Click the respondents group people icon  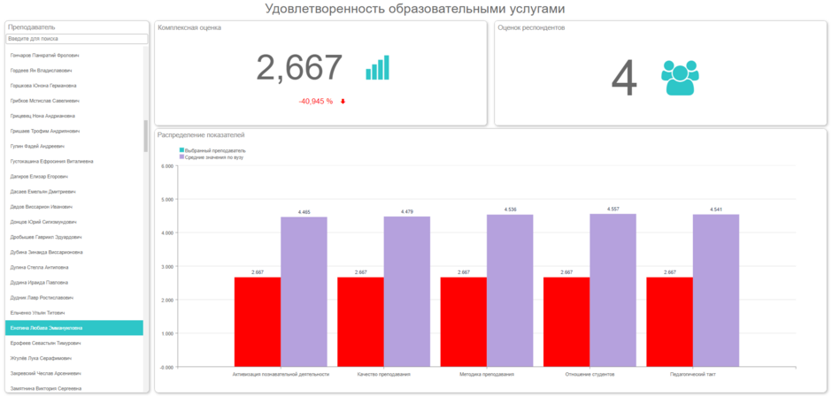tap(680, 79)
